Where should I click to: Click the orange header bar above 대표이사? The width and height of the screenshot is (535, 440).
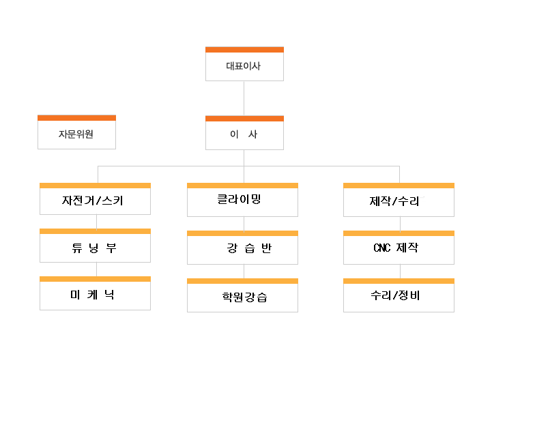pos(244,50)
